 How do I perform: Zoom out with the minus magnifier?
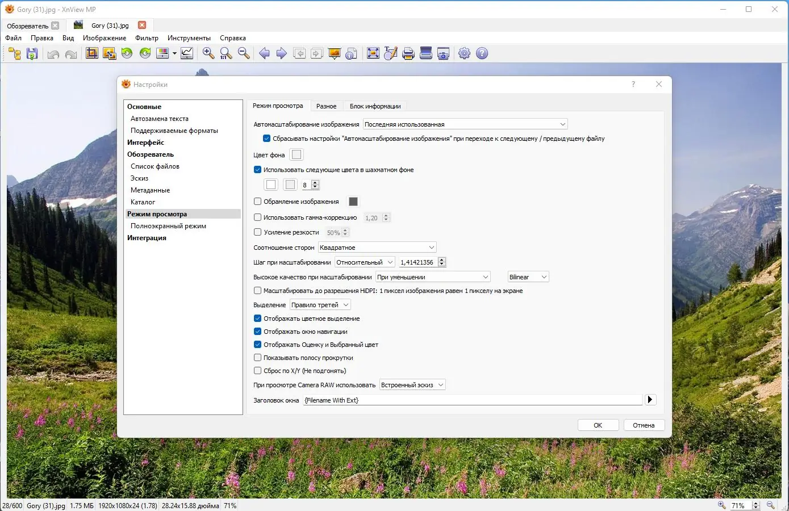point(244,54)
